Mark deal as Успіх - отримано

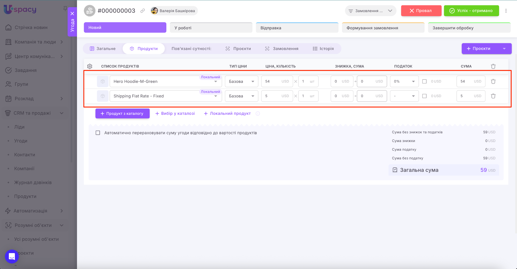click(x=471, y=11)
